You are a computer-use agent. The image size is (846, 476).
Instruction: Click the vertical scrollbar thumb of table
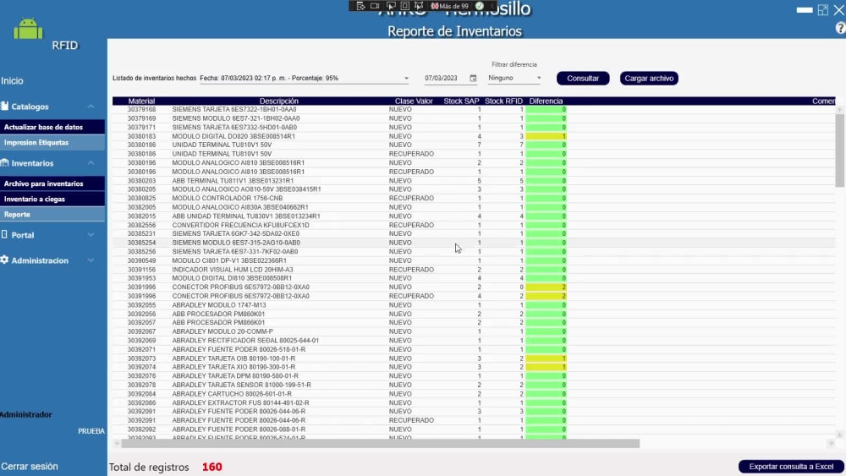(x=839, y=150)
